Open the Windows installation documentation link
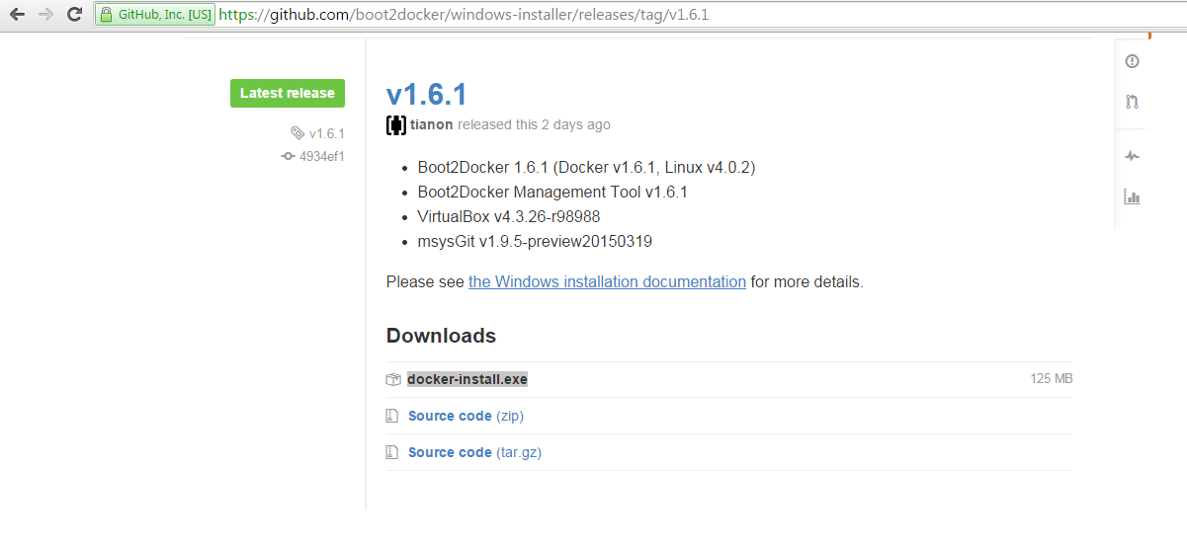Image resolution: width=1187 pixels, height=546 pixels. tap(607, 282)
